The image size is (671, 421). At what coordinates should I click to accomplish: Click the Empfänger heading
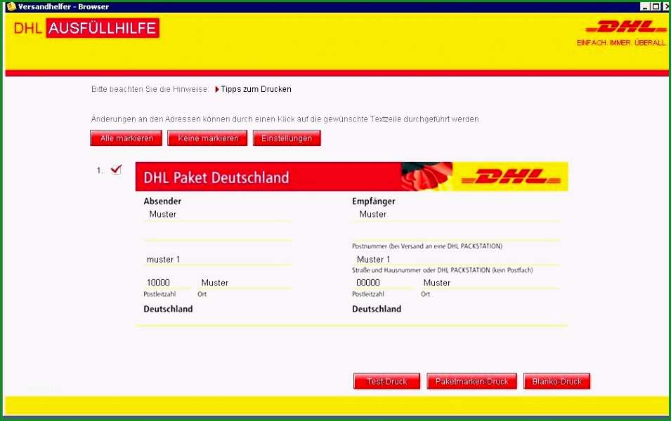374,201
